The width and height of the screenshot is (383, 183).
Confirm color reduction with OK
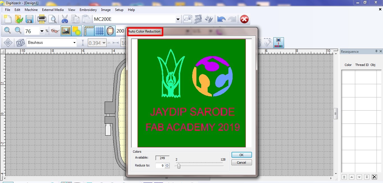tap(242, 155)
